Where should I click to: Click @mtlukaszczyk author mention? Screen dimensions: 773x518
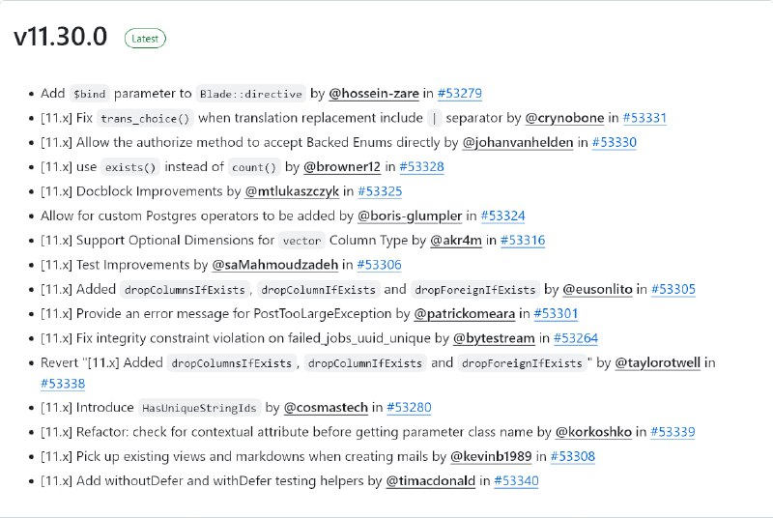coord(292,191)
